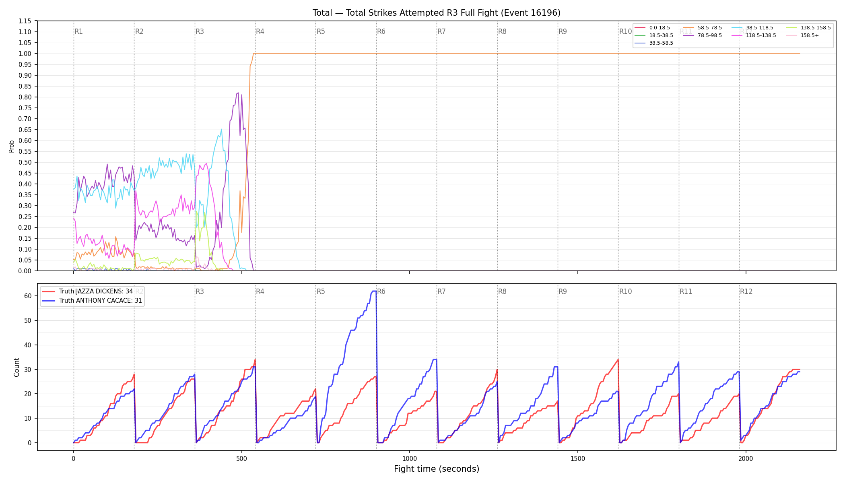Click the orange line sample for 58.5-78.5
The height and width of the screenshot is (483, 845).
[x=688, y=28]
